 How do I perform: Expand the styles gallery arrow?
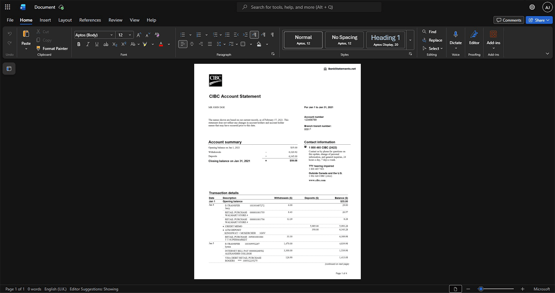(410, 40)
